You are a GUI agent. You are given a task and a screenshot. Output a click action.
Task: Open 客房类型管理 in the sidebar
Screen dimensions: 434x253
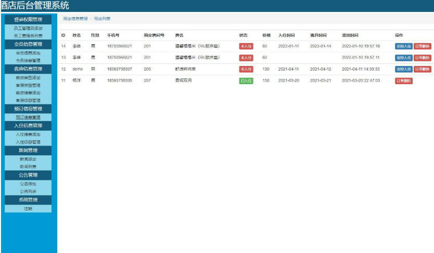coord(28,85)
